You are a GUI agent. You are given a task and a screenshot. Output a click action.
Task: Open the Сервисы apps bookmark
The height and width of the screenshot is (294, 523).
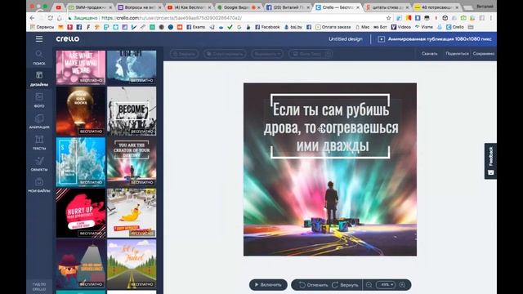tap(42, 27)
